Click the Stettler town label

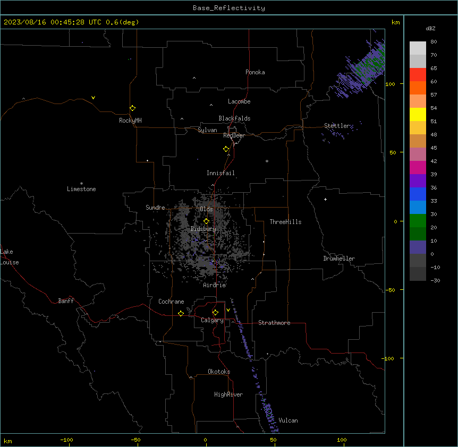(x=337, y=126)
